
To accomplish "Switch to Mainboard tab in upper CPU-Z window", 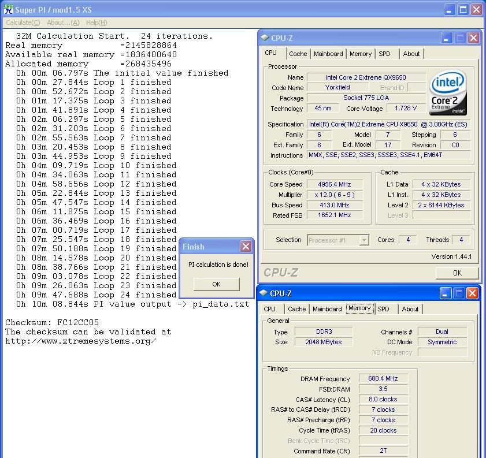I will tap(328, 54).
